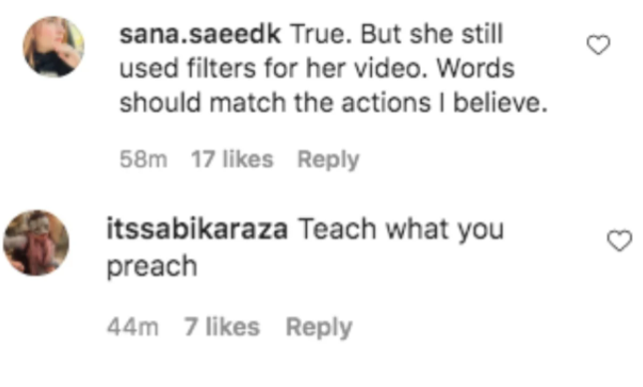Click the word 'likes' beside 7
The width and height of the screenshot is (643, 387).
click(232, 327)
